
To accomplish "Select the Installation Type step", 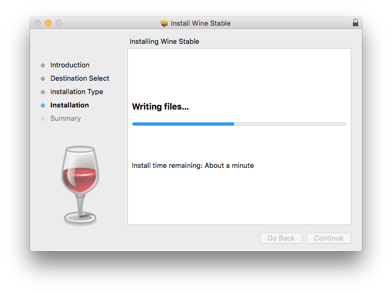I will pyautogui.click(x=77, y=92).
